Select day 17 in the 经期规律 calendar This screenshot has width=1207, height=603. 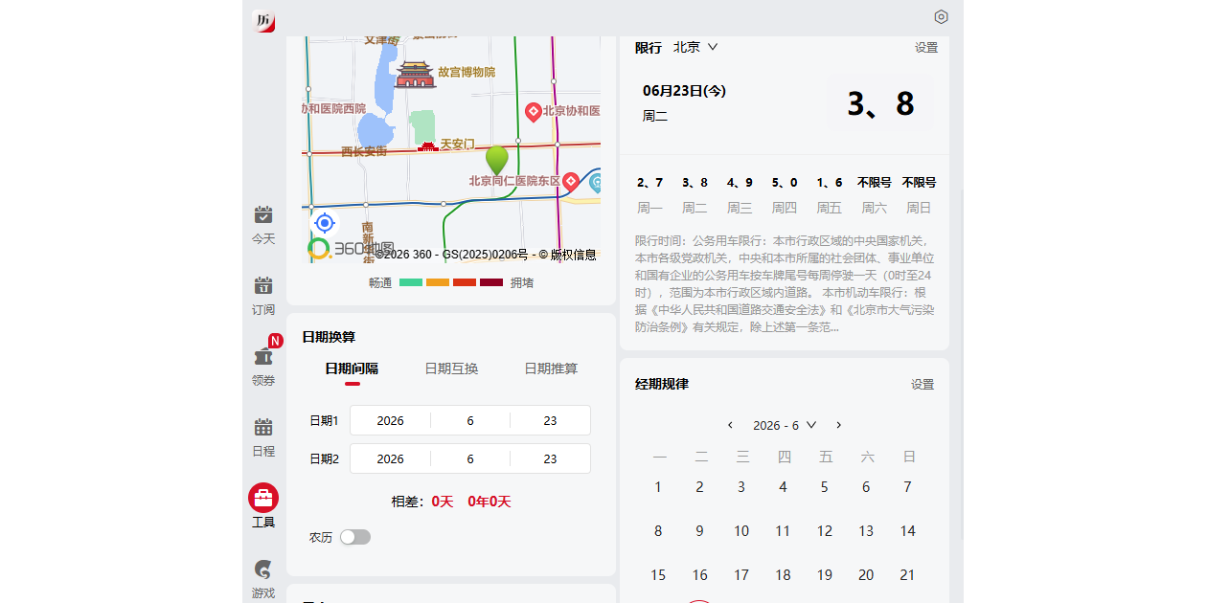tap(741, 575)
